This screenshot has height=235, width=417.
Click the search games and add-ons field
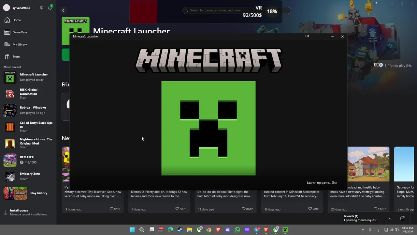(237, 10)
